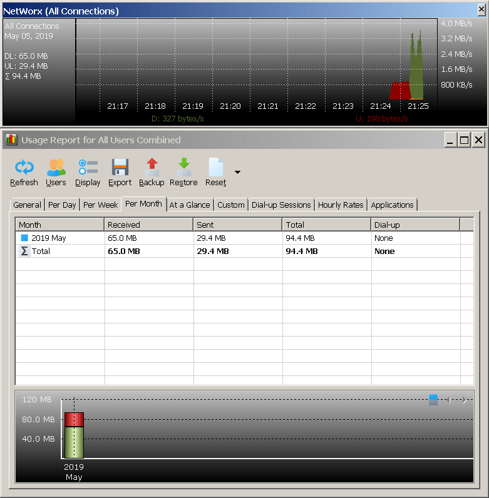The width and height of the screenshot is (489, 498).
Task: Switch to the General tab
Action: coord(27,205)
